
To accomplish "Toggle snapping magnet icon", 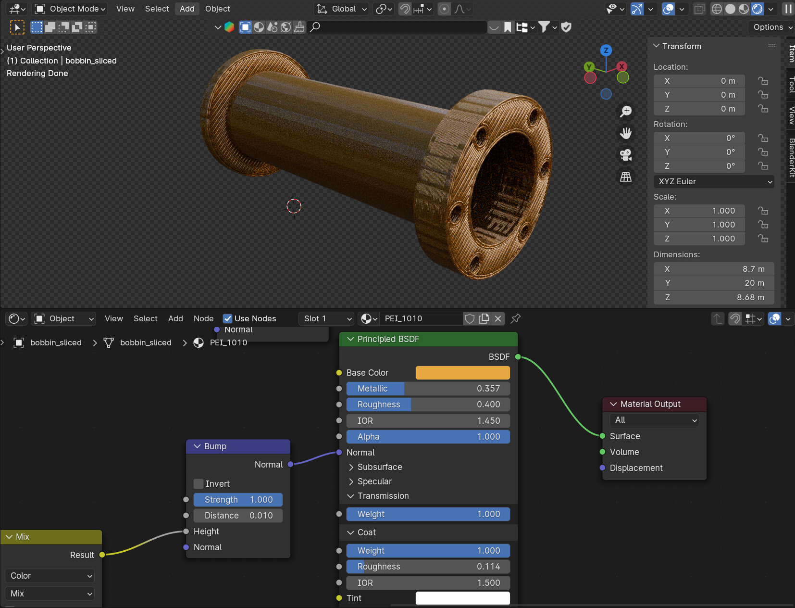I will click(405, 9).
